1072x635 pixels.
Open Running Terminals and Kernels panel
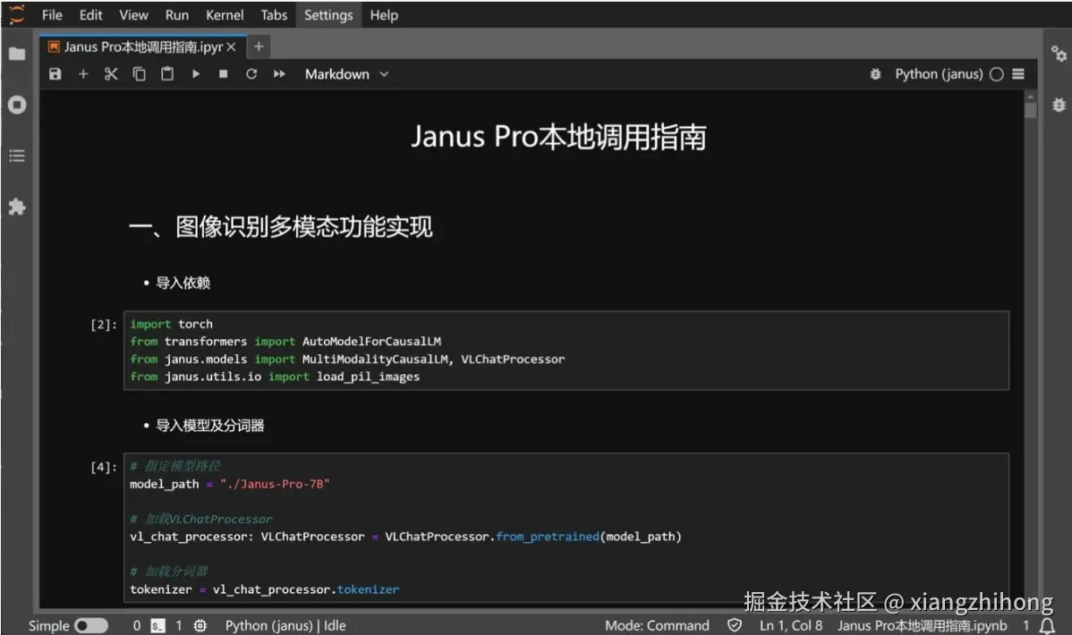(x=16, y=105)
